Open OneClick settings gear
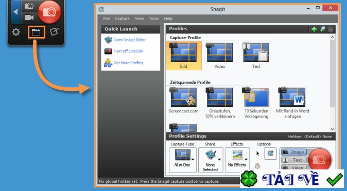347x191 pixels. [x=16, y=32]
